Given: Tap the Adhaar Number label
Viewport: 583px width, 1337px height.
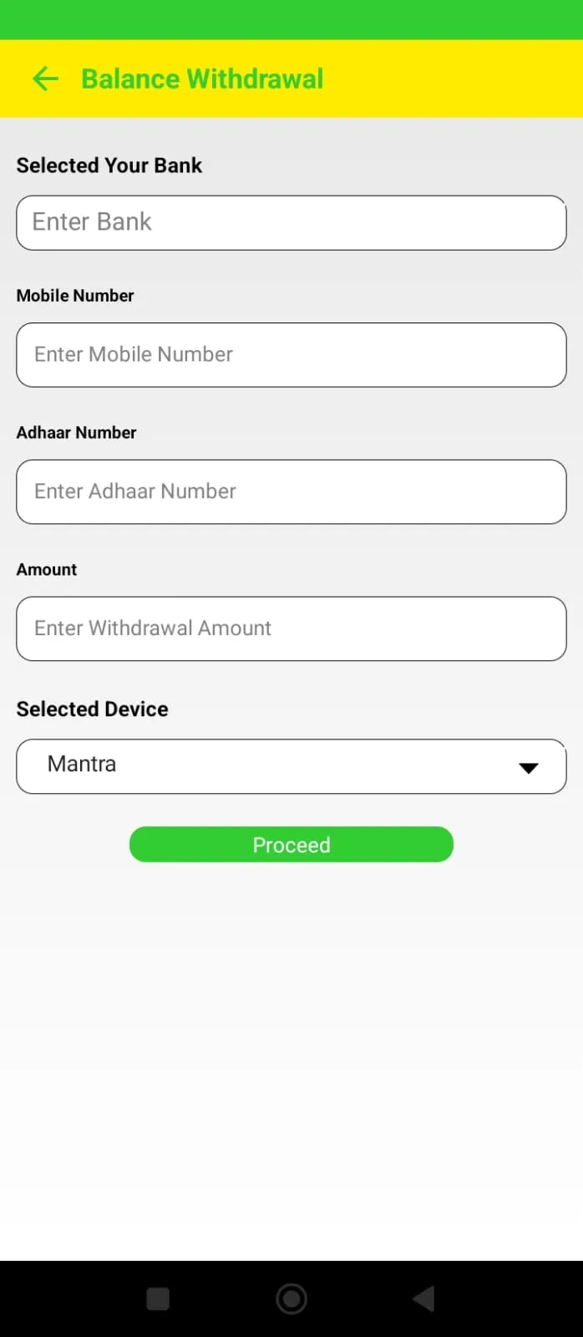Looking at the screenshot, I should [76, 433].
